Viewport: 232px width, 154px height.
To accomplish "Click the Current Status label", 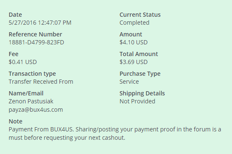I will click(140, 15).
